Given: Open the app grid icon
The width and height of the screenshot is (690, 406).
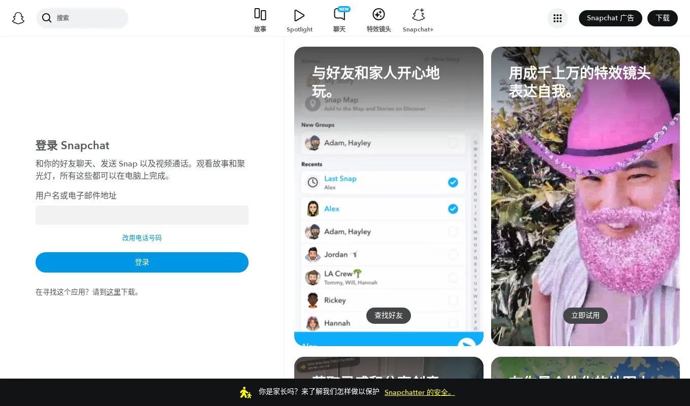Looking at the screenshot, I should [x=558, y=18].
